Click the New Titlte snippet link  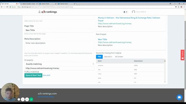[x=103, y=39]
